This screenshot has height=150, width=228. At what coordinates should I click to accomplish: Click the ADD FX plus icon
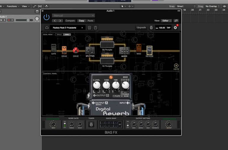pos(176,66)
